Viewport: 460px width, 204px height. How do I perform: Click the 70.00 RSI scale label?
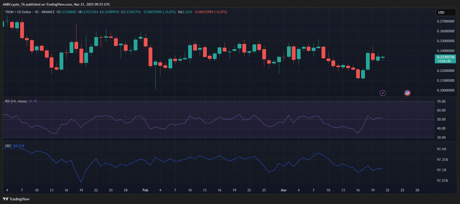coord(441,101)
